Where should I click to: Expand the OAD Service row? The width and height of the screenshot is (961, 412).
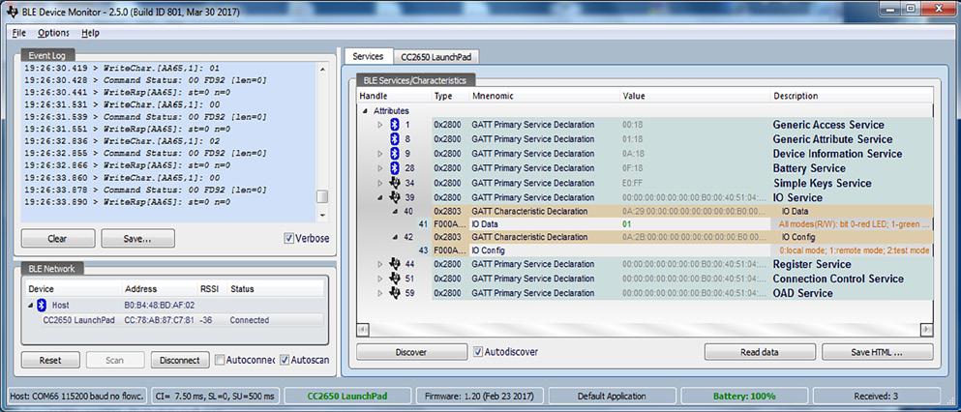coord(380,293)
